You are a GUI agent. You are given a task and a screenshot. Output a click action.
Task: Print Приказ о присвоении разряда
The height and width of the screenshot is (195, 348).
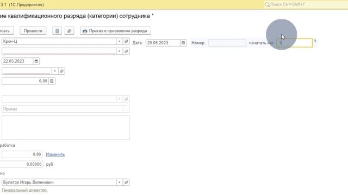pyautogui.click(x=116, y=31)
